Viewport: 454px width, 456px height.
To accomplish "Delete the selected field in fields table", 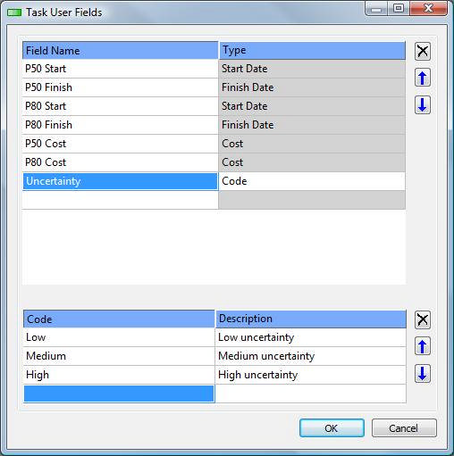I will tap(423, 51).
